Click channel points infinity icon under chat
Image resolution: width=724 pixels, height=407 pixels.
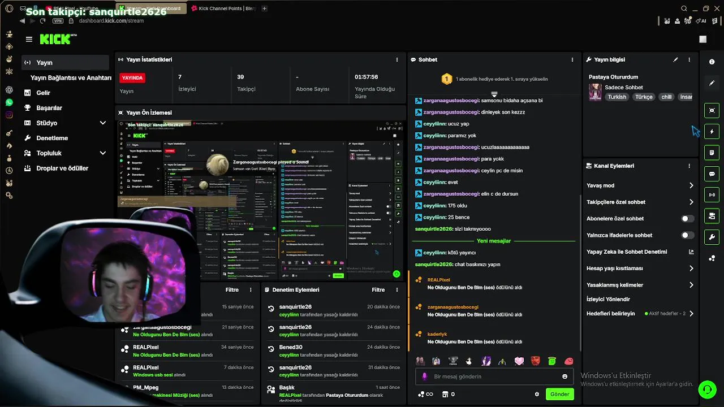tap(425, 394)
